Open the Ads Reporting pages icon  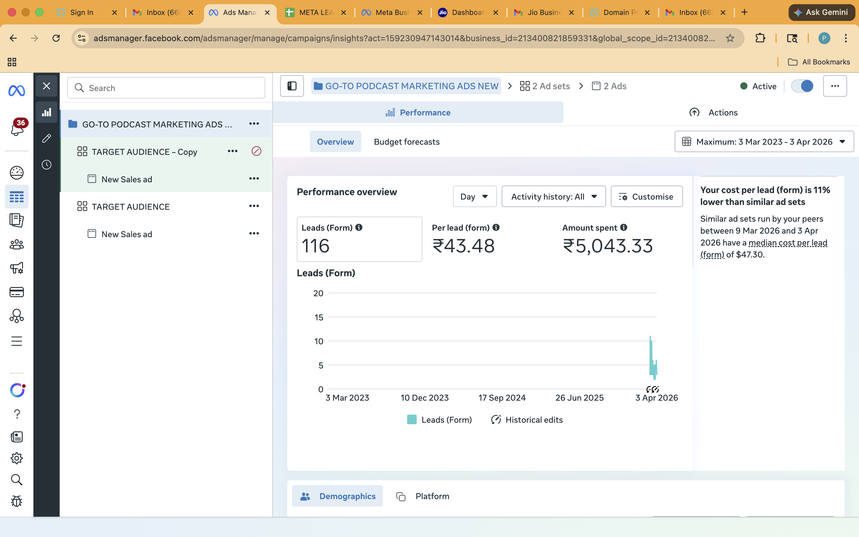tap(17, 220)
